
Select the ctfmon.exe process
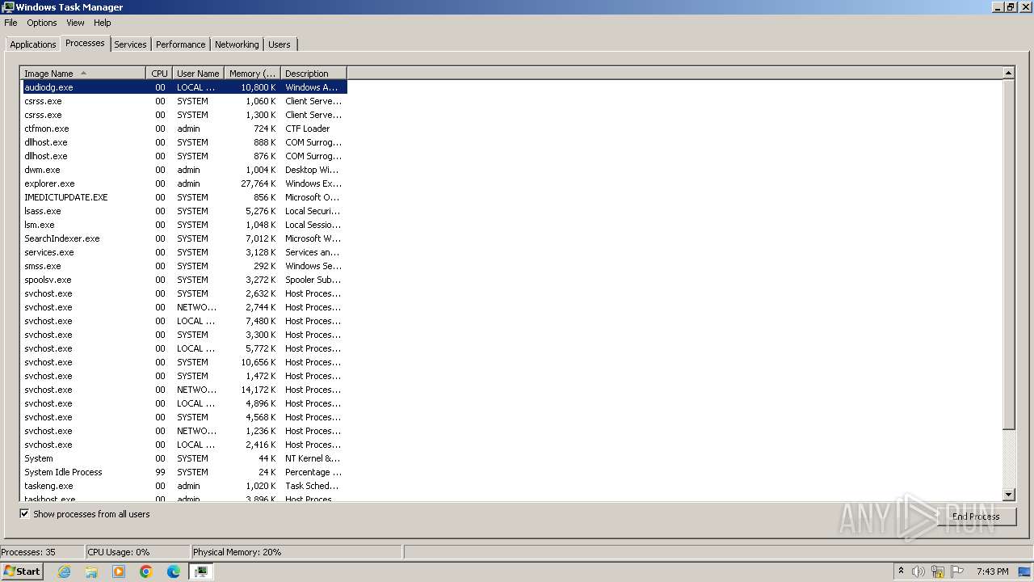coord(183,129)
